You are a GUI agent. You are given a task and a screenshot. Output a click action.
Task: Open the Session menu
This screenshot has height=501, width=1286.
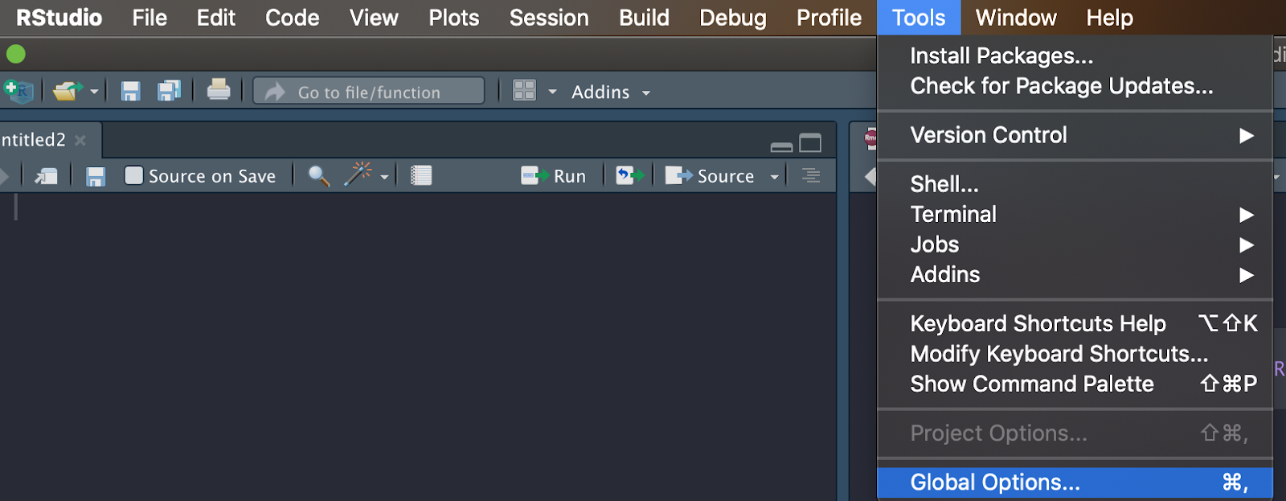[549, 18]
